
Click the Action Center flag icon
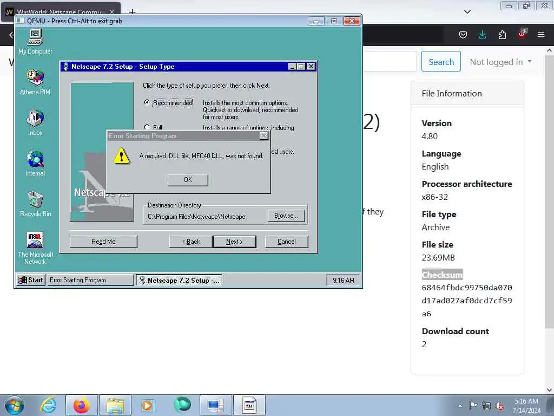(x=473, y=405)
